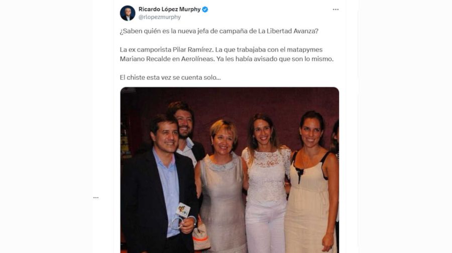The width and height of the screenshot is (452, 253).
Task: Click the question about La Libertad Avanza
Action: click(219, 31)
